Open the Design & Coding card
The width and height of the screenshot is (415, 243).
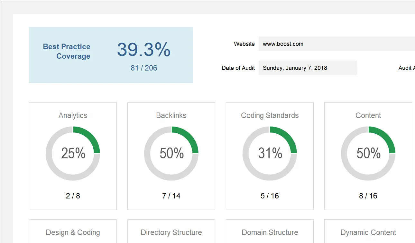[x=73, y=232]
